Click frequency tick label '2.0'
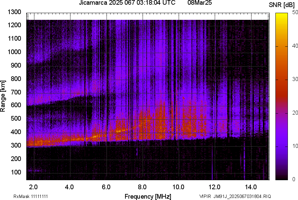 (x=33, y=187)
